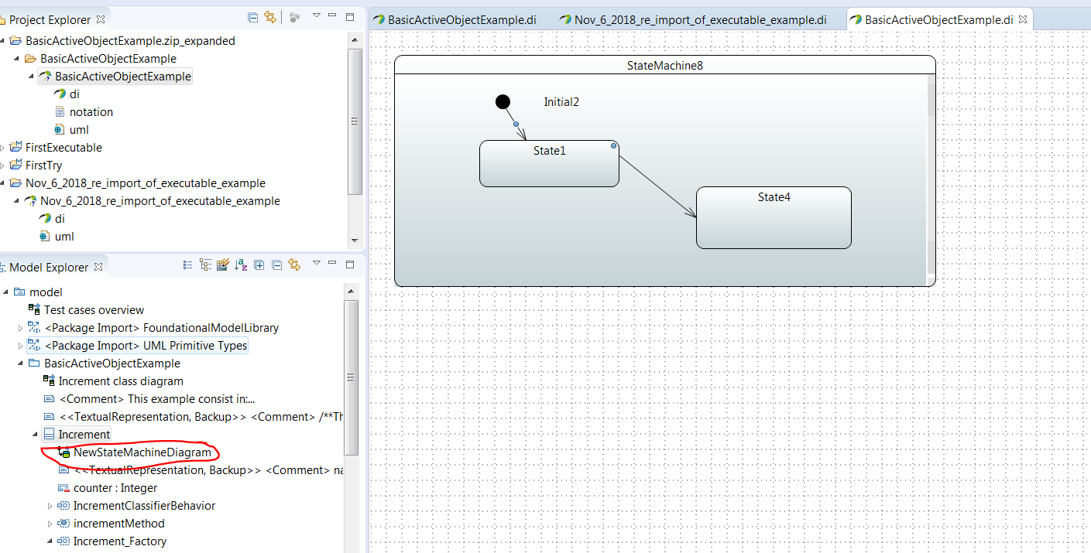The image size is (1091, 553).
Task: Click the flat list view icon in Model Explorer
Action: click(x=187, y=265)
